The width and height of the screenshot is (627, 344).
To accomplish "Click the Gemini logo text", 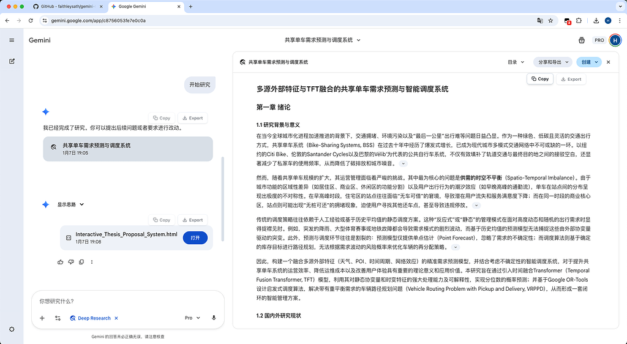I will pos(40,40).
